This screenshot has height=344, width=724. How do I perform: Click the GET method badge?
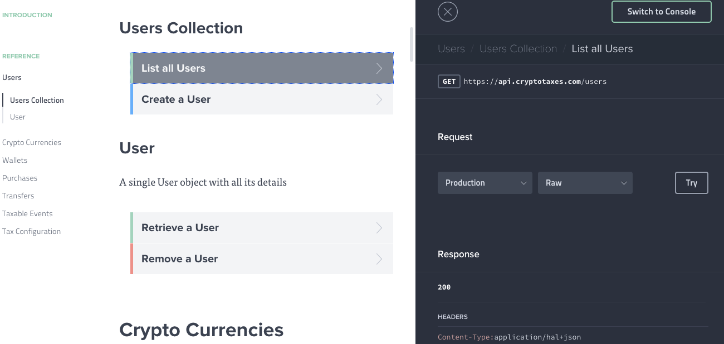pyautogui.click(x=449, y=82)
